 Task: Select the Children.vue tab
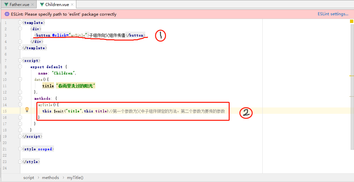coord(57,5)
